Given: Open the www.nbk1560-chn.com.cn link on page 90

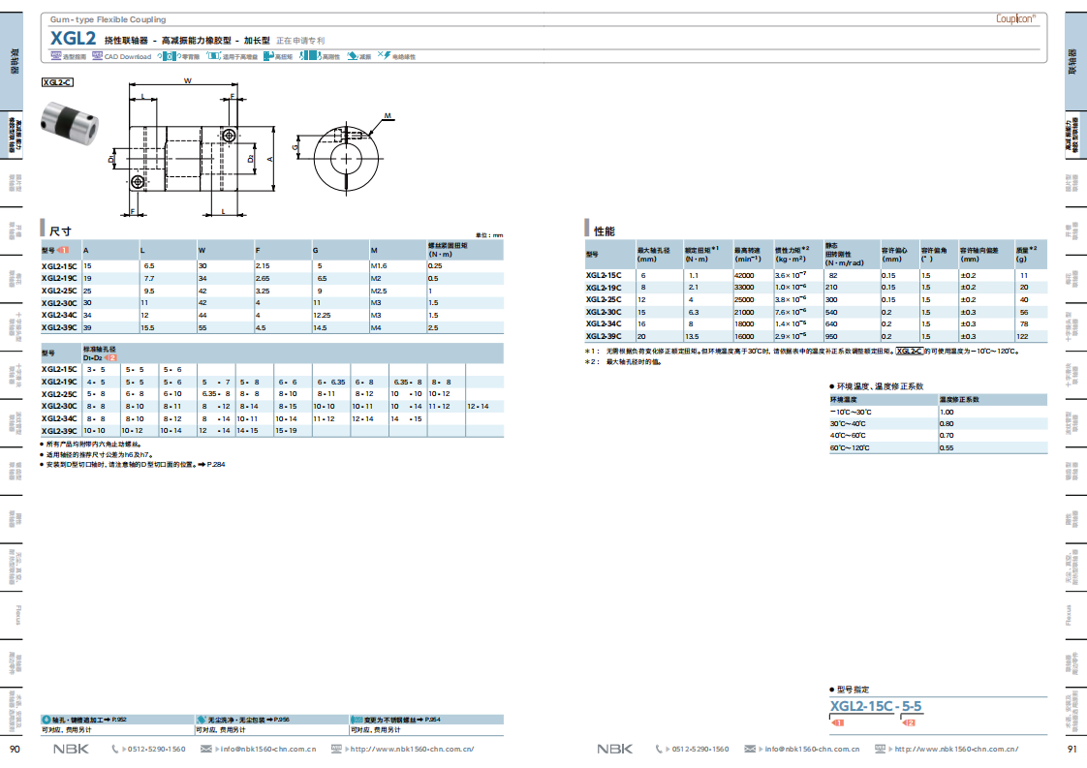Looking at the screenshot, I should tap(413, 750).
